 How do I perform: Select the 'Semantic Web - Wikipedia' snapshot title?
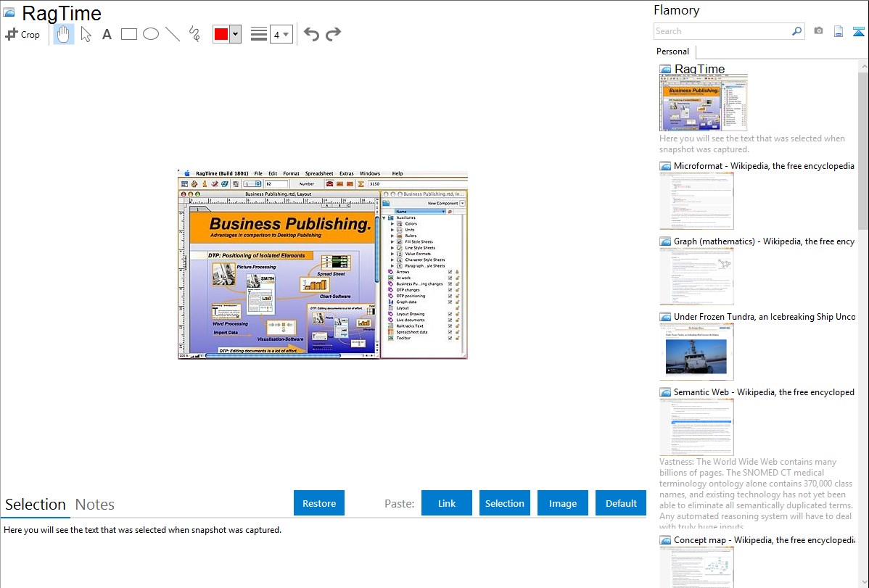pyautogui.click(x=764, y=392)
